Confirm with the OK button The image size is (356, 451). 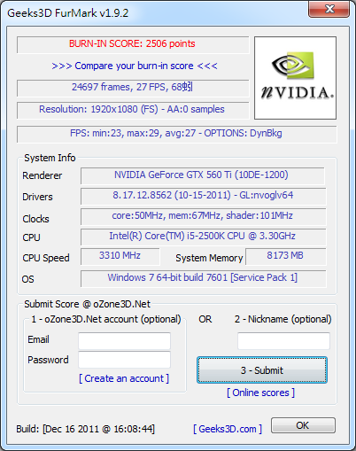click(303, 425)
